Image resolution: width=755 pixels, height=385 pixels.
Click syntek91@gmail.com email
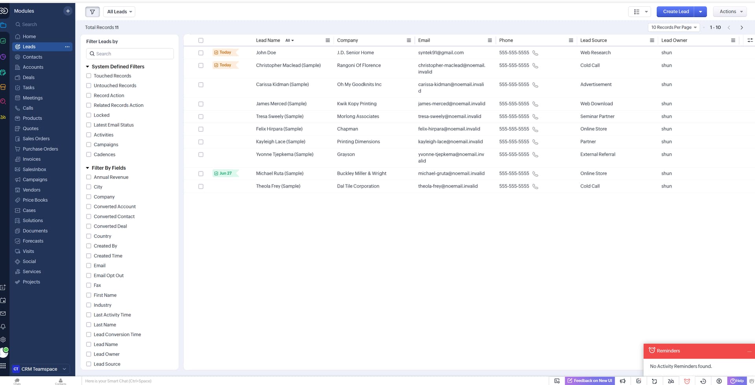click(x=441, y=53)
